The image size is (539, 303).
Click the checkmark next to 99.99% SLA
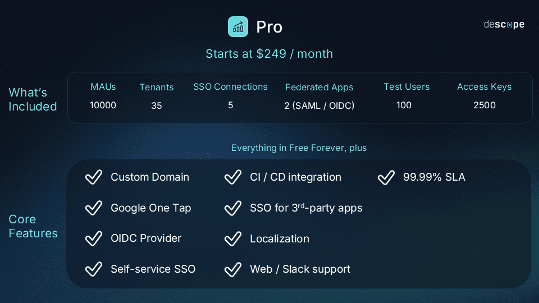tap(386, 177)
